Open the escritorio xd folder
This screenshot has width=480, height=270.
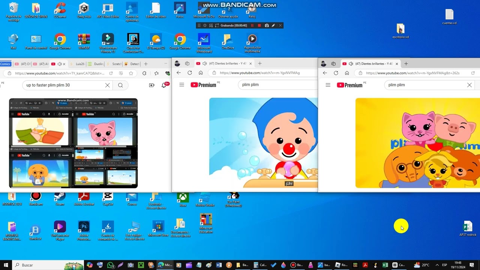(400, 31)
